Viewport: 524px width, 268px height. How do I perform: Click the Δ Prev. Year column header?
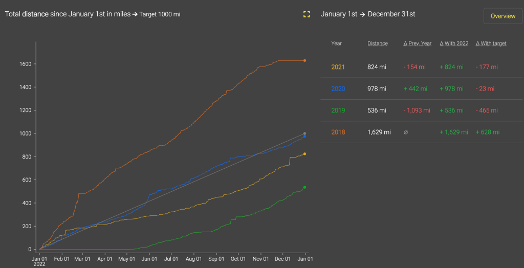417,43
